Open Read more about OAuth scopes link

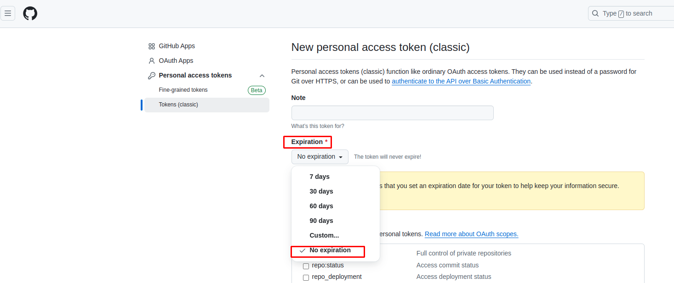pyautogui.click(x=471, y=234)
